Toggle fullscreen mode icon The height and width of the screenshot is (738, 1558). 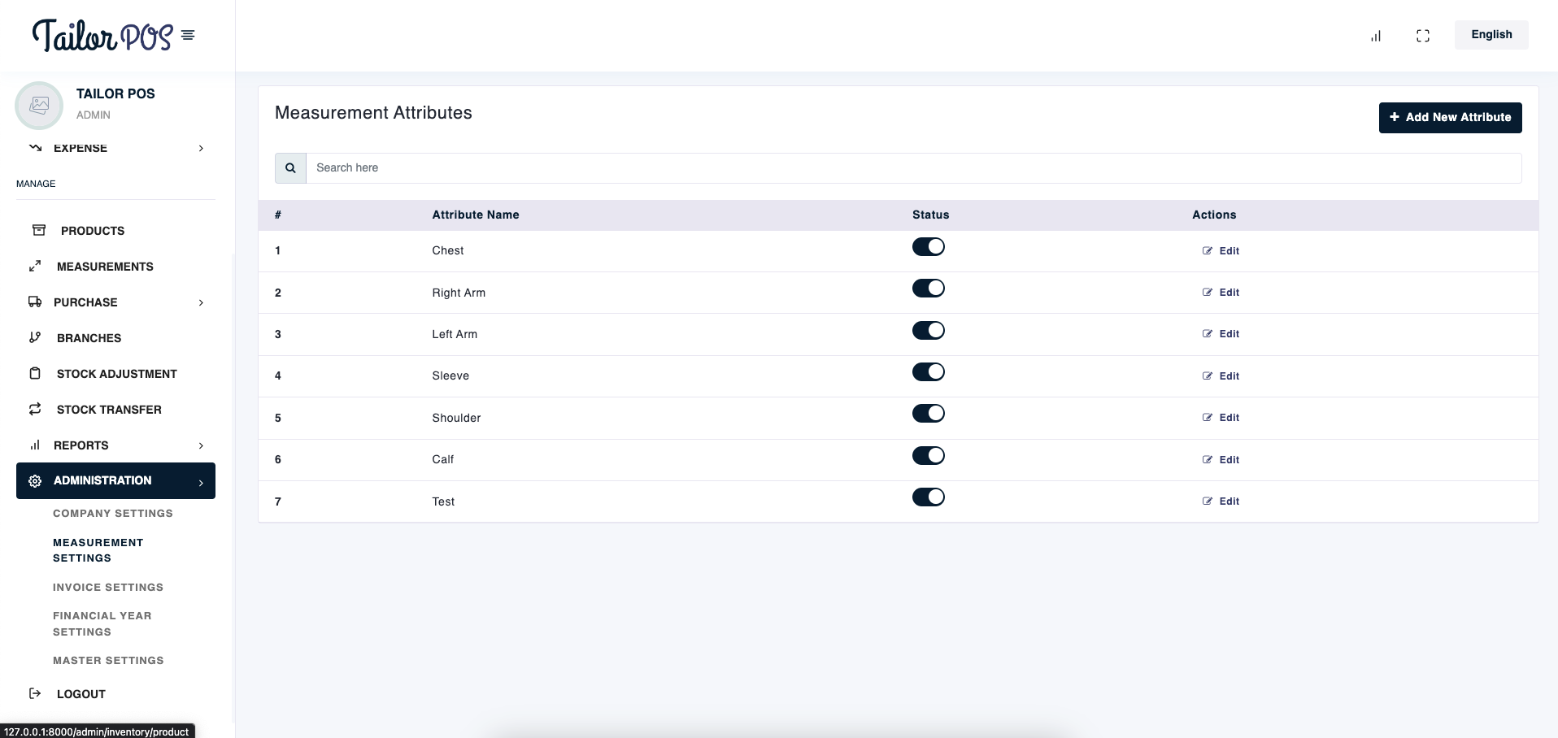tap(1422, 36)
